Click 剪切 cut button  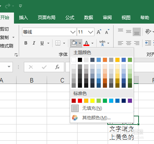[4, 29]
